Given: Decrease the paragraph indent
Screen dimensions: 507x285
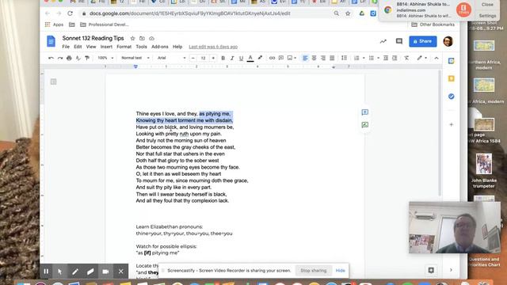Looking at the screenshot, I should 386,58.
